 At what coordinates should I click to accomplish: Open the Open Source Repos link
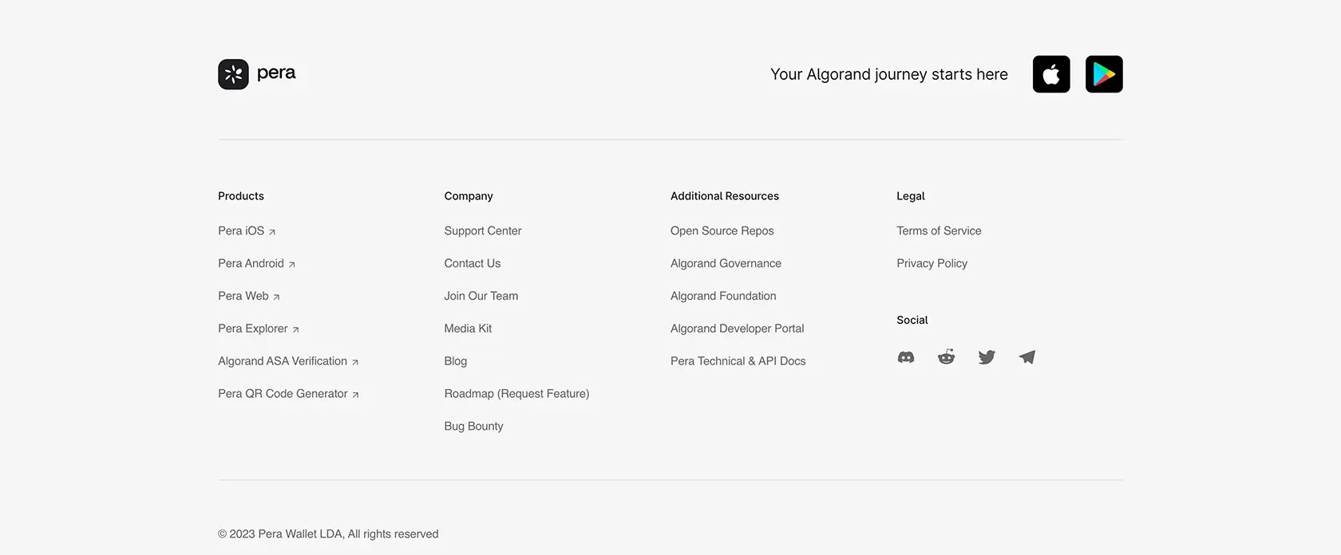click(722, 230)
